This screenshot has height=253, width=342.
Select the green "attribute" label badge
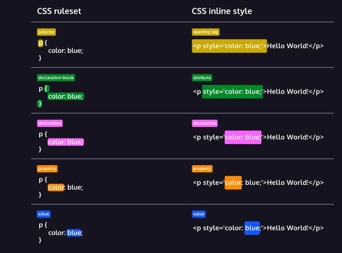pos(202,78)
